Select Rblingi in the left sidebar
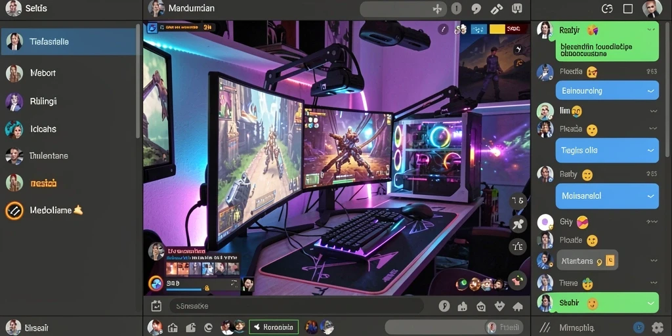The width and height of the screenshot is (672, 336). pos(43,102)
